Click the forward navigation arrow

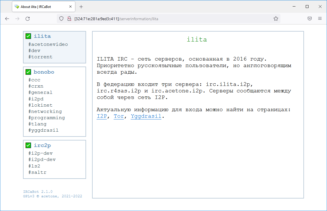tap(17, 19)
